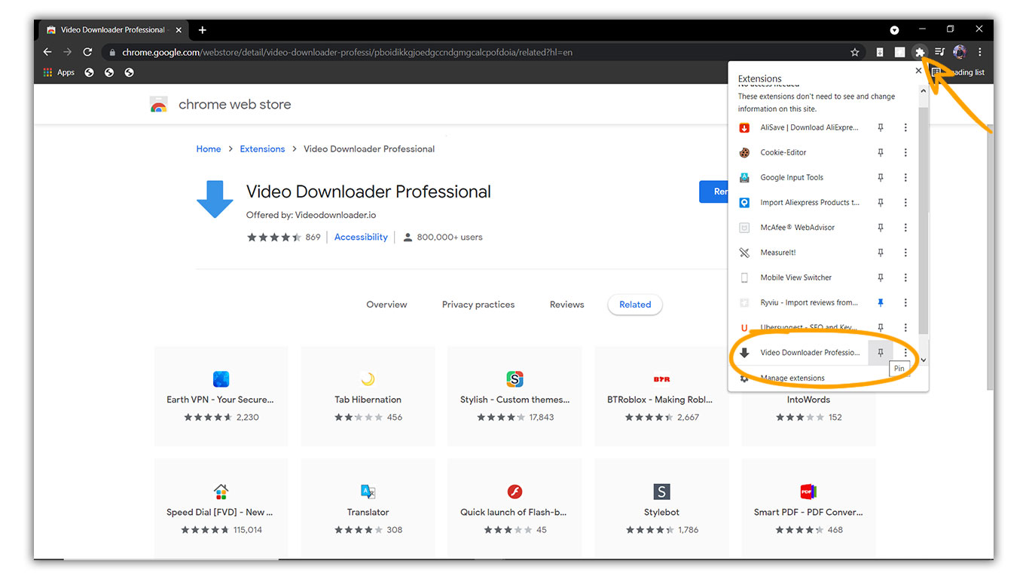
Task: Open the media controls toolbar icon
Action: (939, 52)
